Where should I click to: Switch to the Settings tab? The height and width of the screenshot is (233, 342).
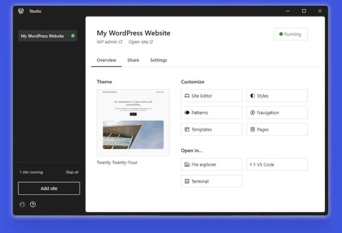tap(158, 60)
